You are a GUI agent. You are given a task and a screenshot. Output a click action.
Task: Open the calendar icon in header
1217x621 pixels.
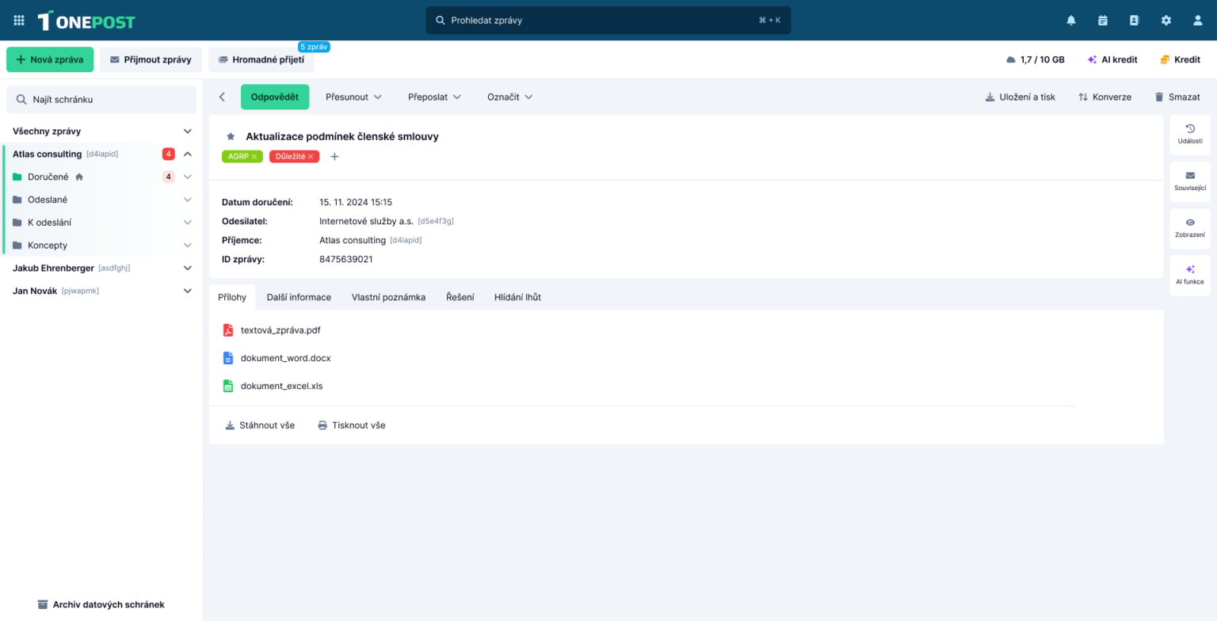click(x=1103, y=21)
